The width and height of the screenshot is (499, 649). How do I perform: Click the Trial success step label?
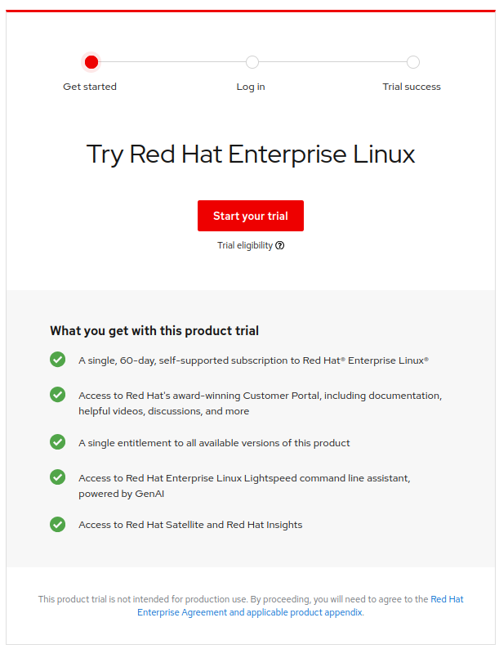click(x=412, y=87)
